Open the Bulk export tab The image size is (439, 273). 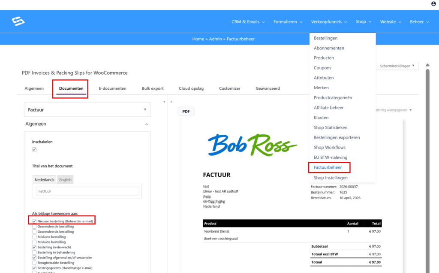coord(153,88)
